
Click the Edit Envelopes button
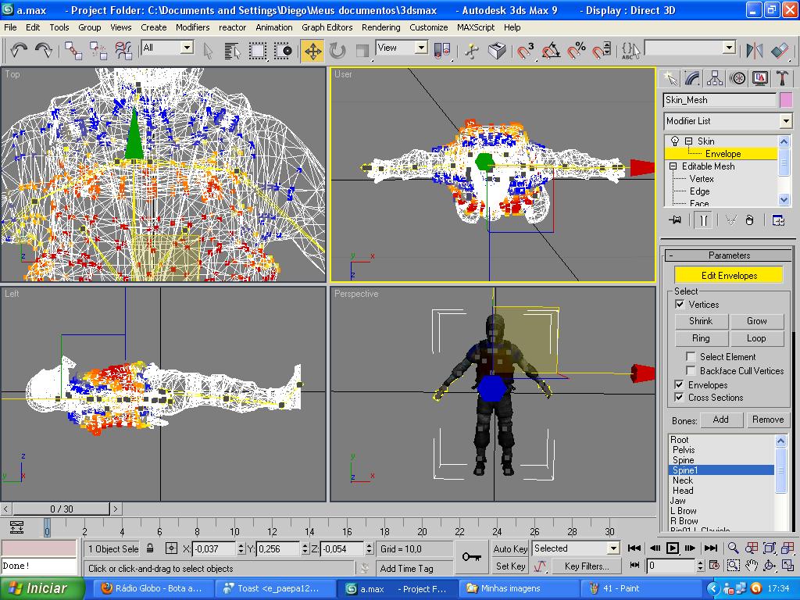tap(728, 276)
